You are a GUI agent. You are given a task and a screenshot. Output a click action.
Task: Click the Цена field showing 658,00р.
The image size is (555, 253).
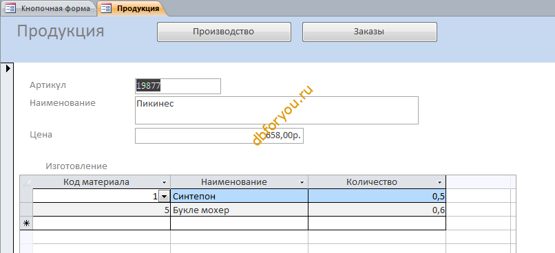tap(219, 135)
